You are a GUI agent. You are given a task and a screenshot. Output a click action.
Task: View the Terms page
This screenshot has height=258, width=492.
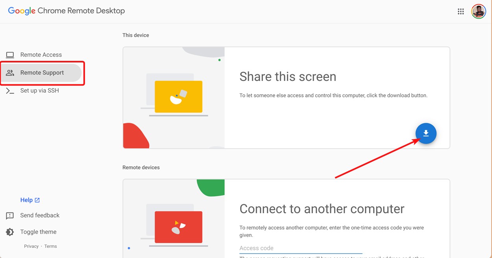[50, 246]
